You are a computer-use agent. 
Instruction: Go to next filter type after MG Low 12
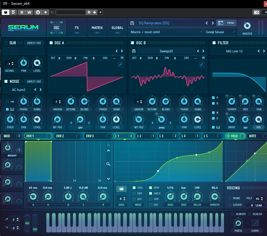pos(263,51)
